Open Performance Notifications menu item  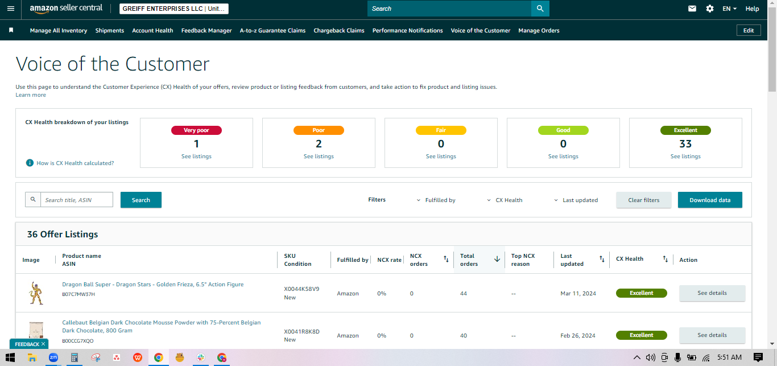tap(407, 30)
